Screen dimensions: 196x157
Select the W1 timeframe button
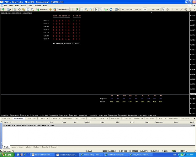click(153, 9)
